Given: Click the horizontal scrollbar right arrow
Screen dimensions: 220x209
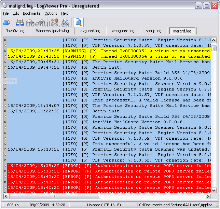Looking at the screenshot, I should click(x=208, y=196).
